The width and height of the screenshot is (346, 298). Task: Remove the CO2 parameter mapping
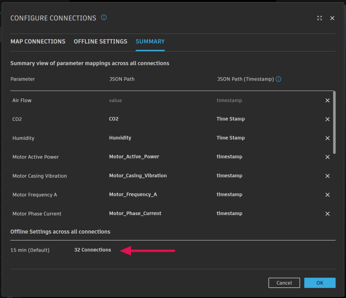click(x=327, y=119)
